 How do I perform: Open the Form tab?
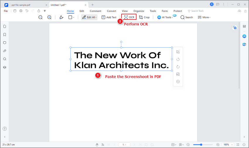[x=165, y=11]
